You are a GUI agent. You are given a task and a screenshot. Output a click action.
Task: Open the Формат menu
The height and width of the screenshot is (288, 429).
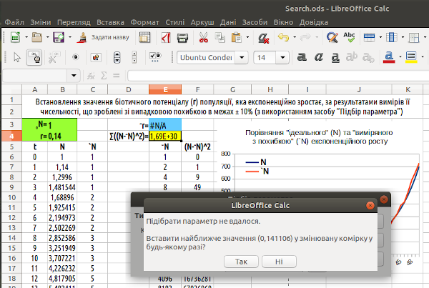[144, 22]
